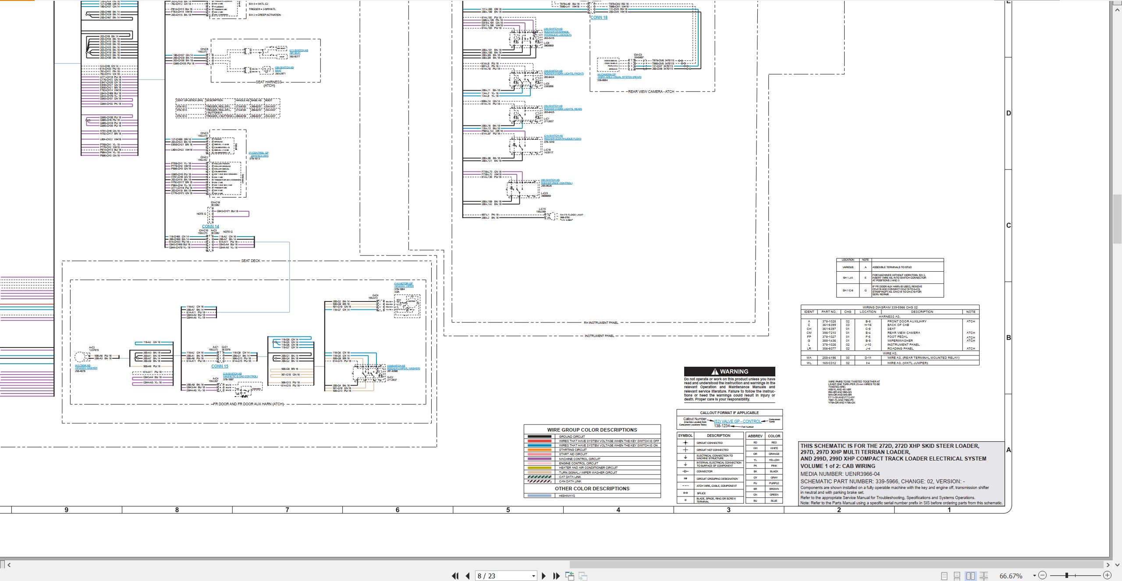This screenshot has width=1122, height=581.
Task: Click the 'REAR VIEW CAMERA - ATCH' label
Action: click(651, 92)
